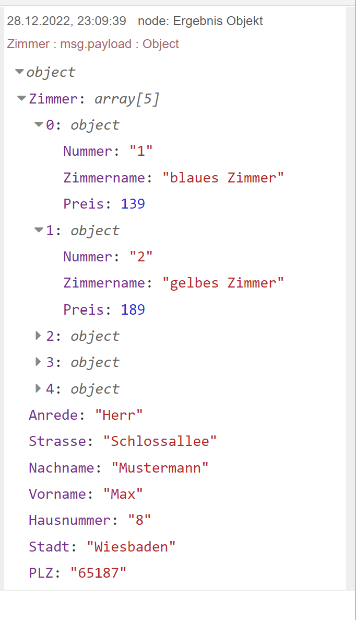Expand array item 2 object
Viewport: 356px width, 620px height.
(x=38, y=336)
